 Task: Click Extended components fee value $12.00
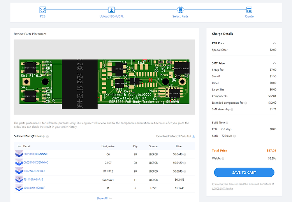click(272, 103)
